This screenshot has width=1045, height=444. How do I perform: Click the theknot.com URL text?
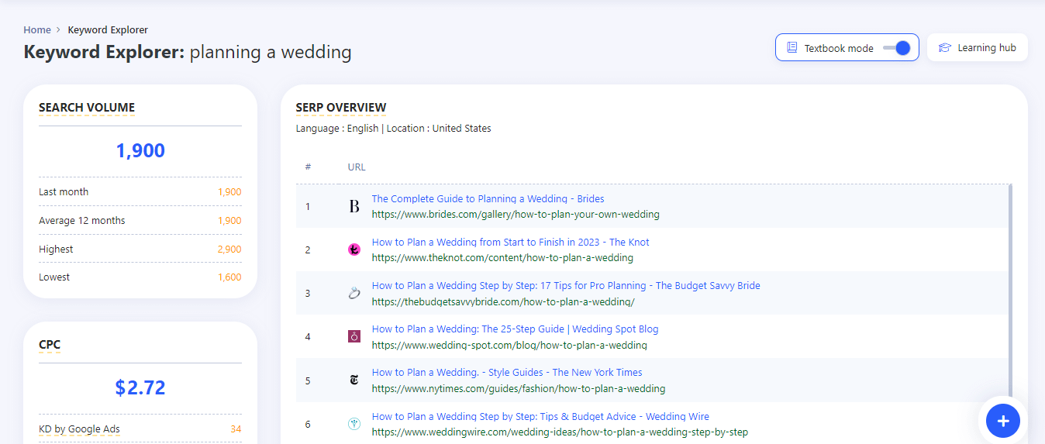tap(502, 258)
